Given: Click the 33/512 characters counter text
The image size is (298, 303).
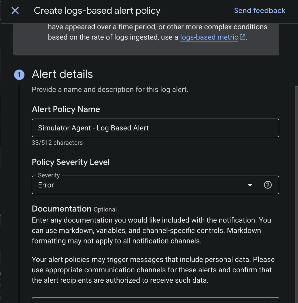Looking at the screenshot, I should click(57, 143).
